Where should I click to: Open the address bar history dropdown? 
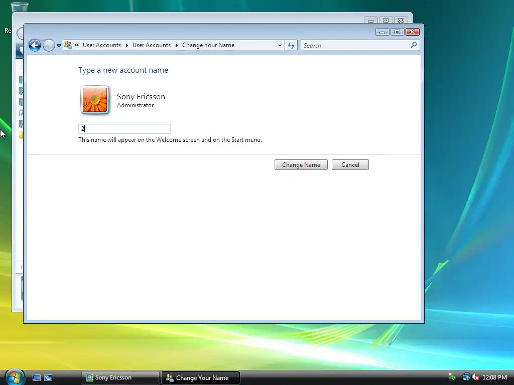click(x=280, y=45)
